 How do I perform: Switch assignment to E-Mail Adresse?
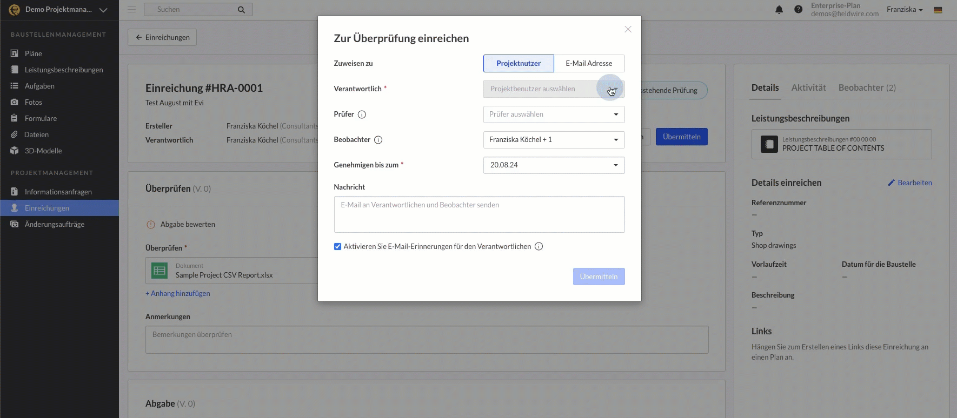(589, 63)
